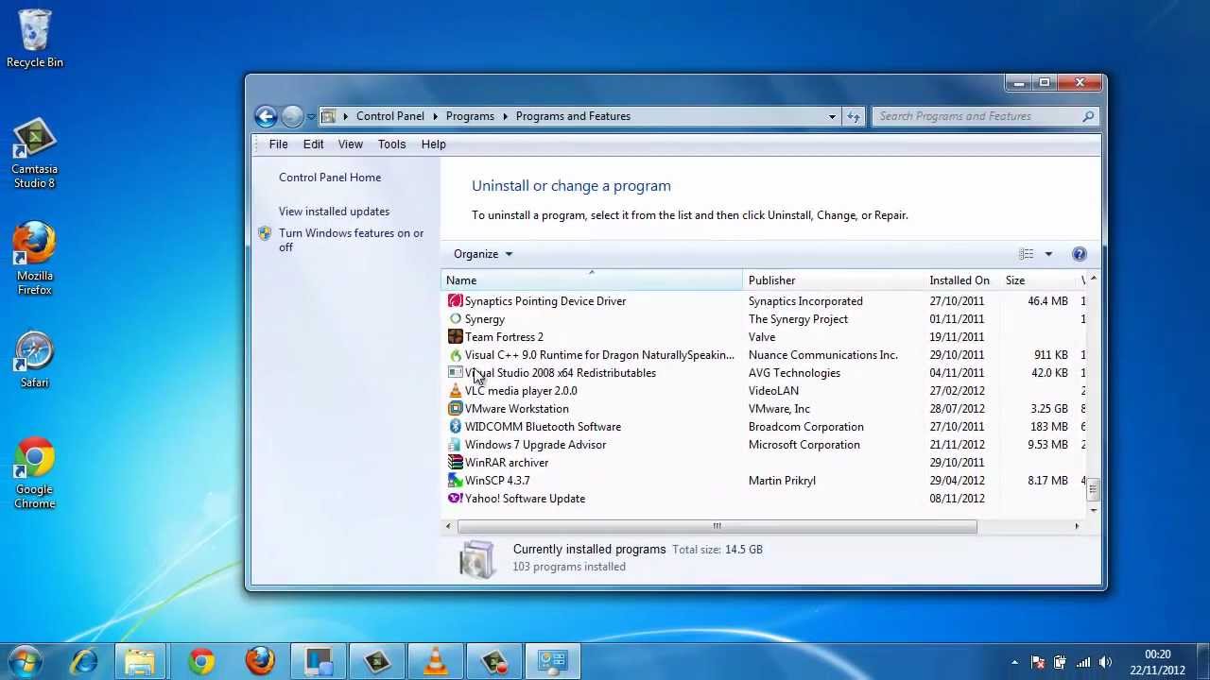The image size is (1210, 680).
Task: Open Recycle Bin on the desktop
Action: click(x=35, y=40)
